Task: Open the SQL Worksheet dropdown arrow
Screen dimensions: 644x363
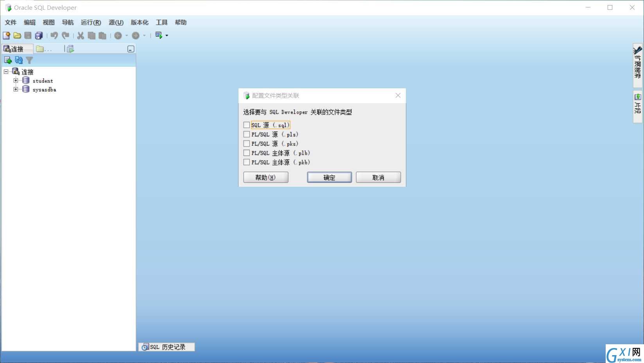Action: [167, 36]
